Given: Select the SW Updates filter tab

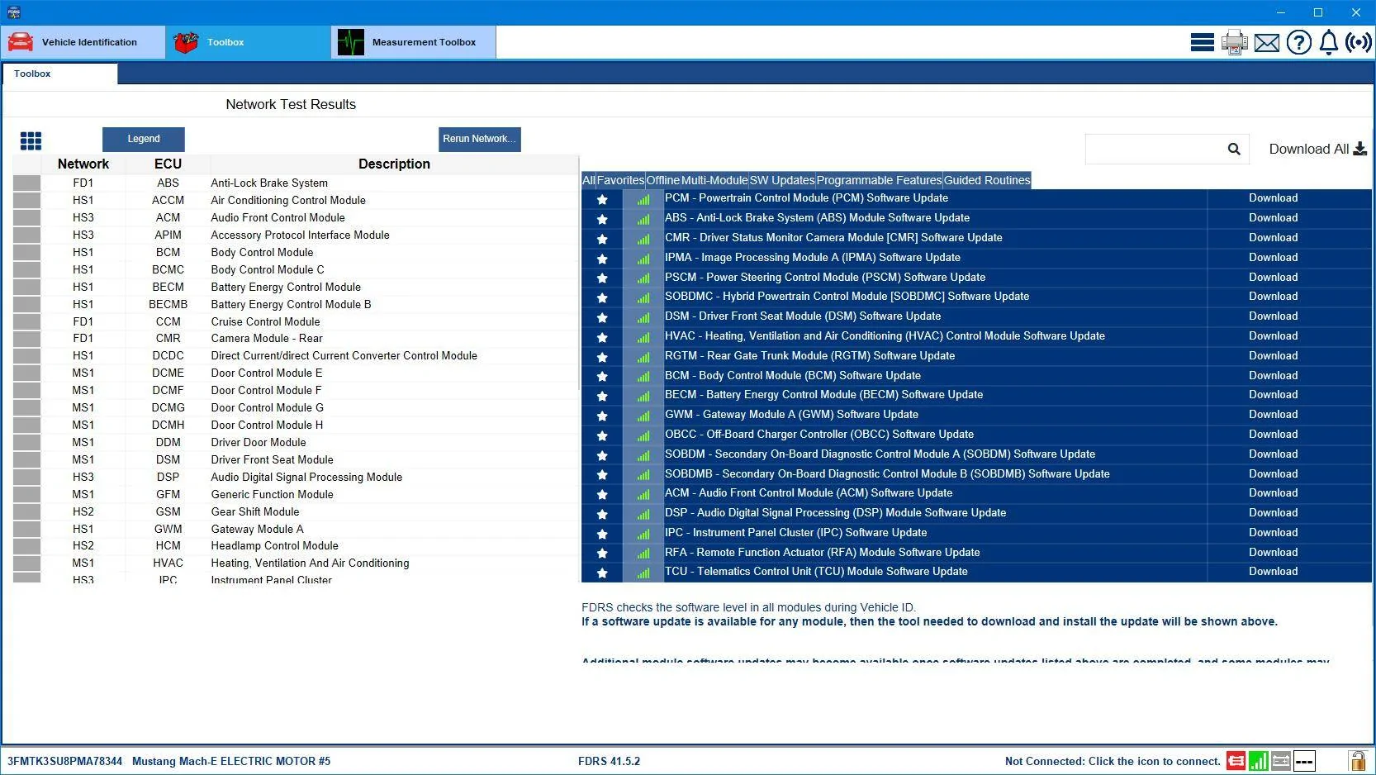Looking at the screenshot, I should point(782,180).
